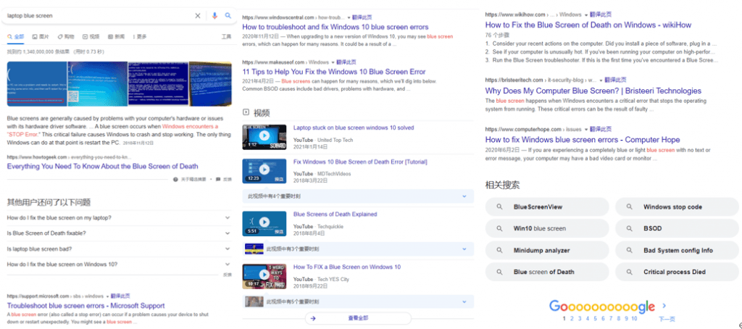Open 11 Tips to Help You Fix link
The height and width of the screenshot is (329, 742).
click(333, 72)
